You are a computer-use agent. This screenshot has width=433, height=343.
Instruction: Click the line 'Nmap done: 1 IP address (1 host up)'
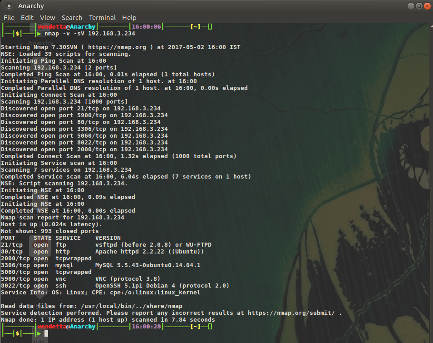coord(108,320)
